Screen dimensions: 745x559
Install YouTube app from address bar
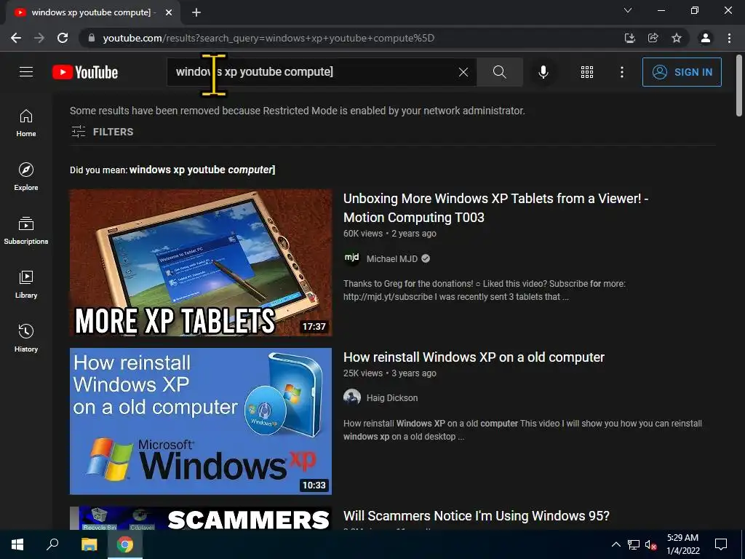tap(630, 38)
